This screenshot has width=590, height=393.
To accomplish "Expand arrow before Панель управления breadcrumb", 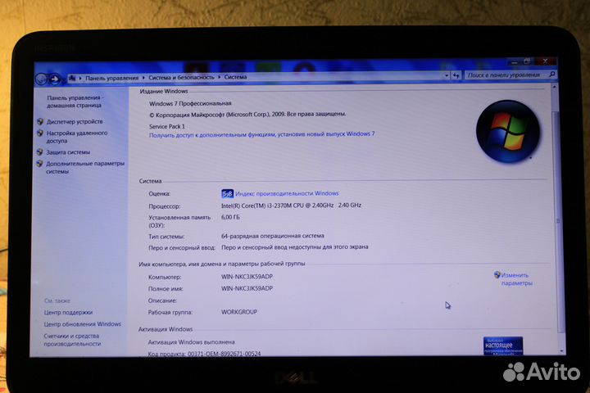I will (80, 79).
